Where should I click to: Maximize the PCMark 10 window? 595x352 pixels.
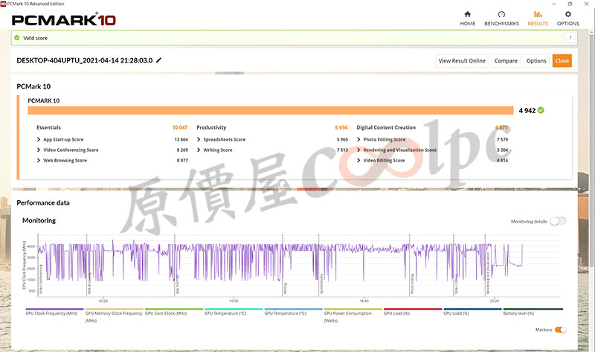(570, 4)
